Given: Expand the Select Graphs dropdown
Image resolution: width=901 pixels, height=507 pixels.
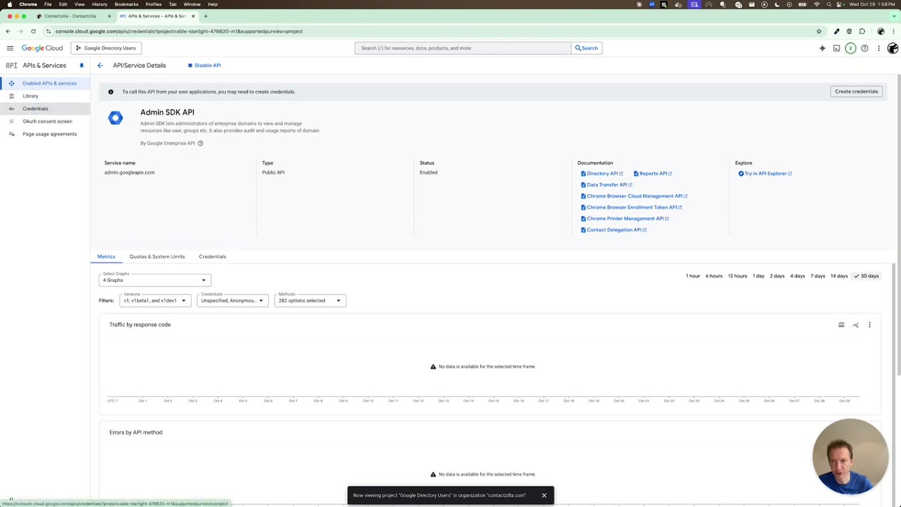Looking at the screenshot, I should [x=155, y=280].
